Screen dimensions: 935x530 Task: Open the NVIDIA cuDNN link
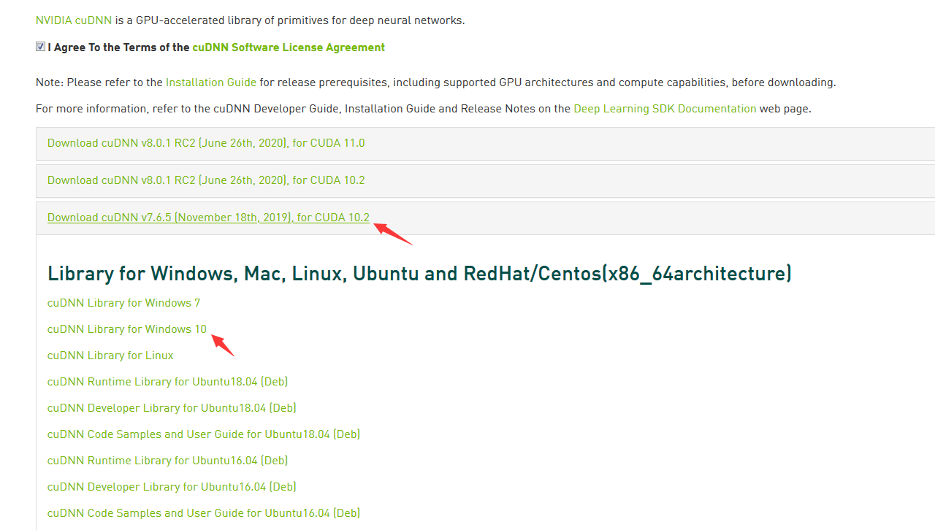tap(74, 20)
